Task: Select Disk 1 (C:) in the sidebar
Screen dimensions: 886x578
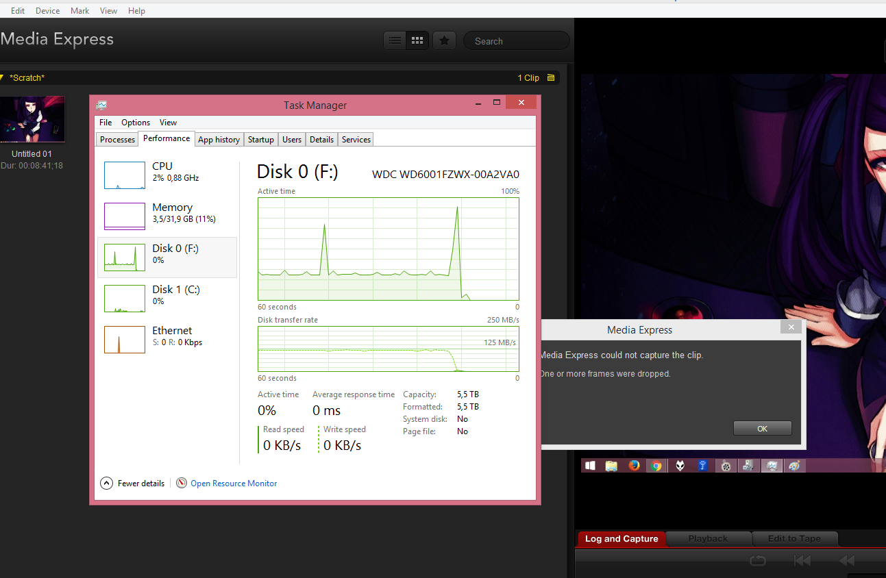Action: pyautogui.click(x=167, y=298)
